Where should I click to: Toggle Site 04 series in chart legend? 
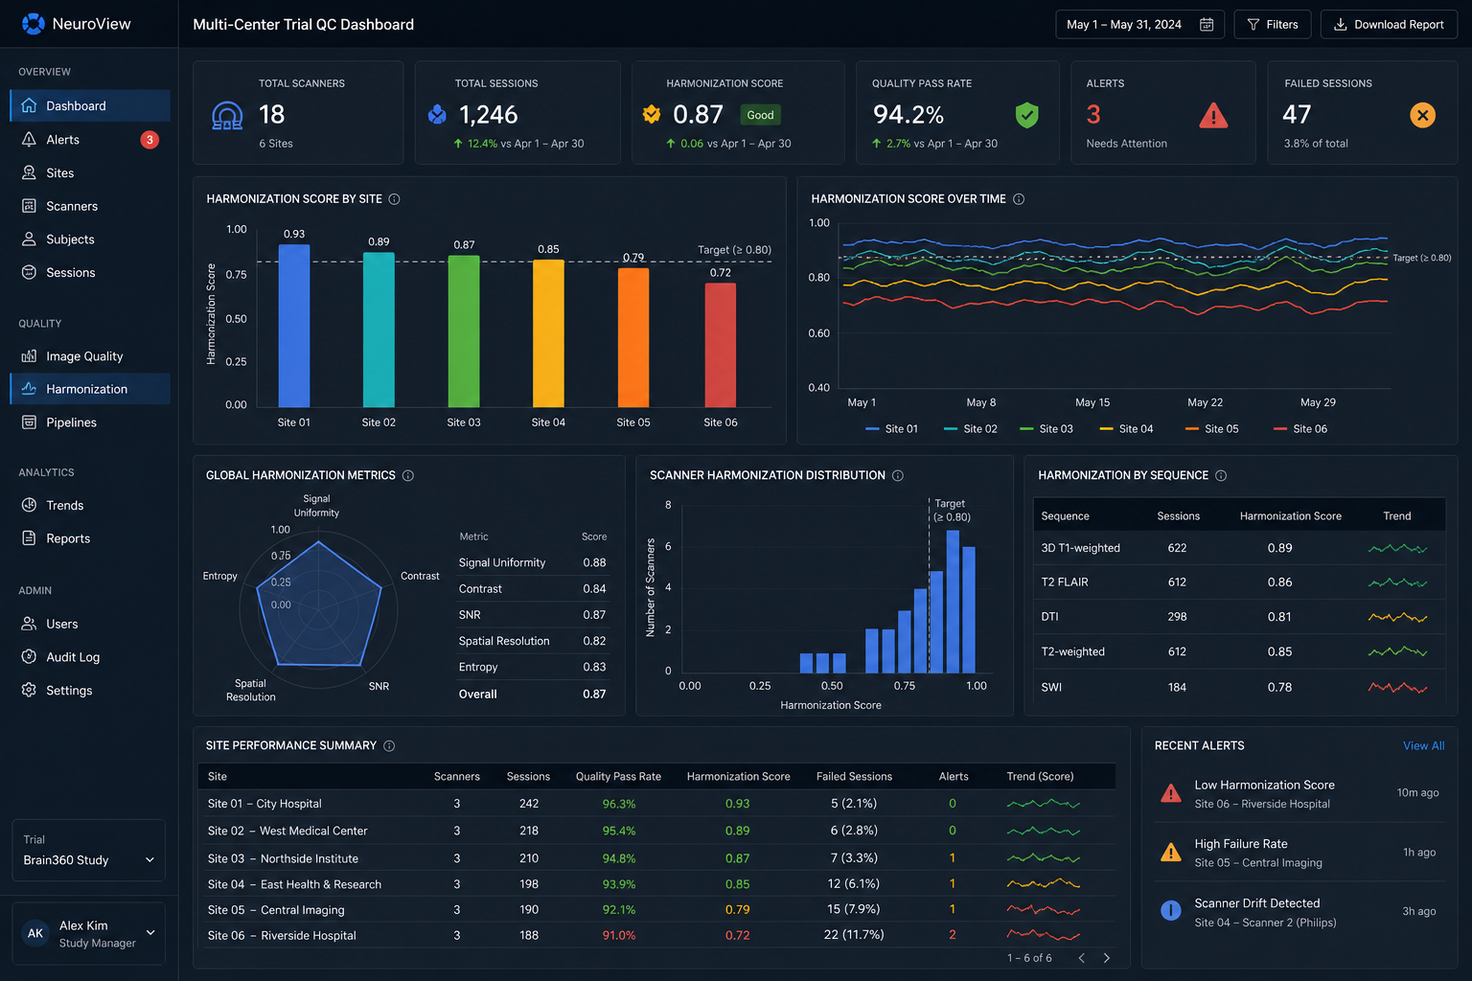pos(1126,429)
